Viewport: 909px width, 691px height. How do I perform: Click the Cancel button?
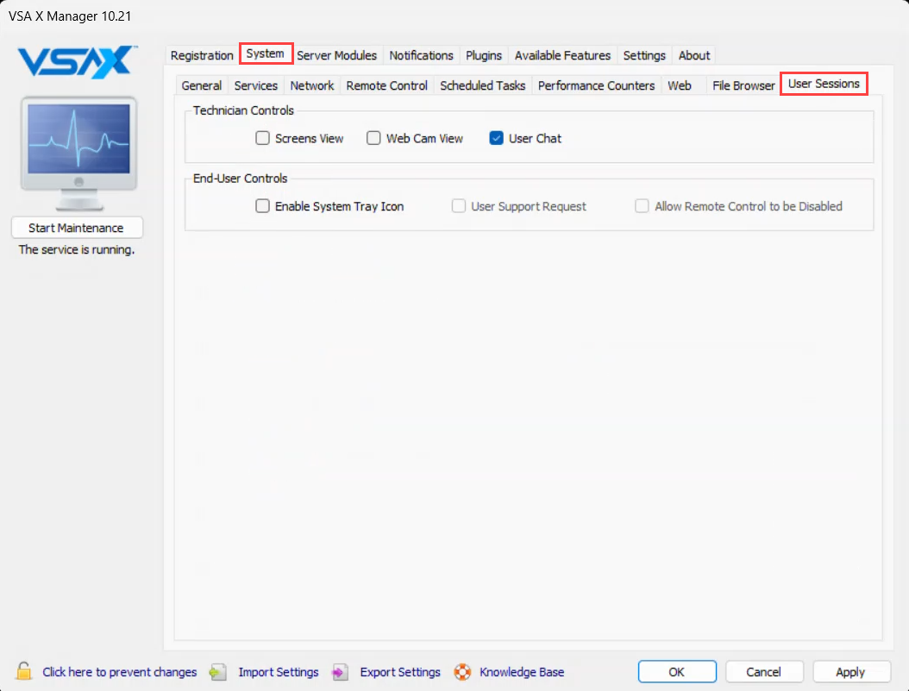[x=764, y=672]
